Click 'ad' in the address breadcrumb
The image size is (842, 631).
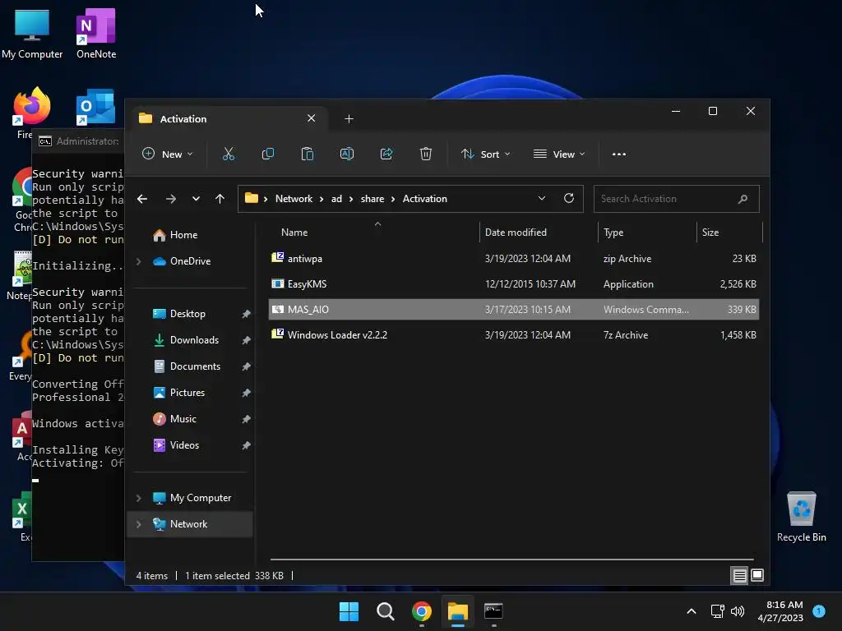click(336, 199)
